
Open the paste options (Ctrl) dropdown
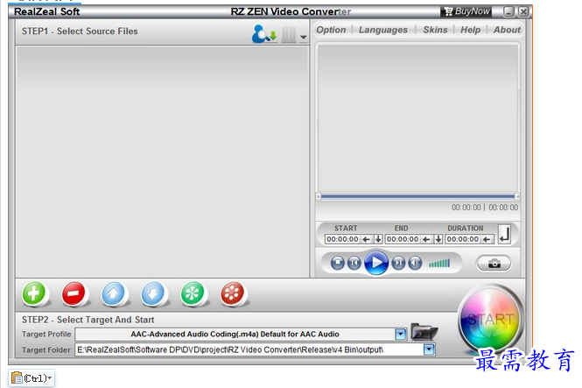pyautogui.click(x=32, y=378)
